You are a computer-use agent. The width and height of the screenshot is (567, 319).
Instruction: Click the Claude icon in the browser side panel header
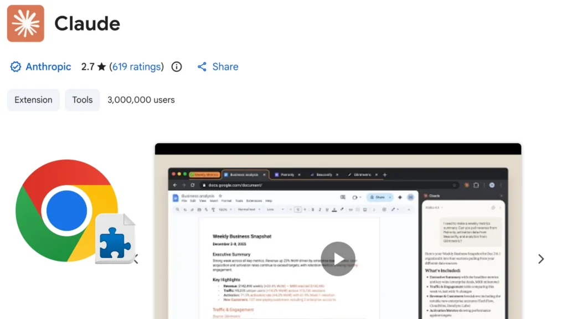click(425, 195)
